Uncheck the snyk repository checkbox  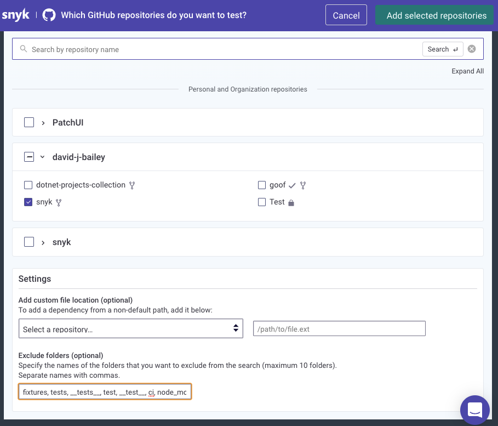pos(28,202)
